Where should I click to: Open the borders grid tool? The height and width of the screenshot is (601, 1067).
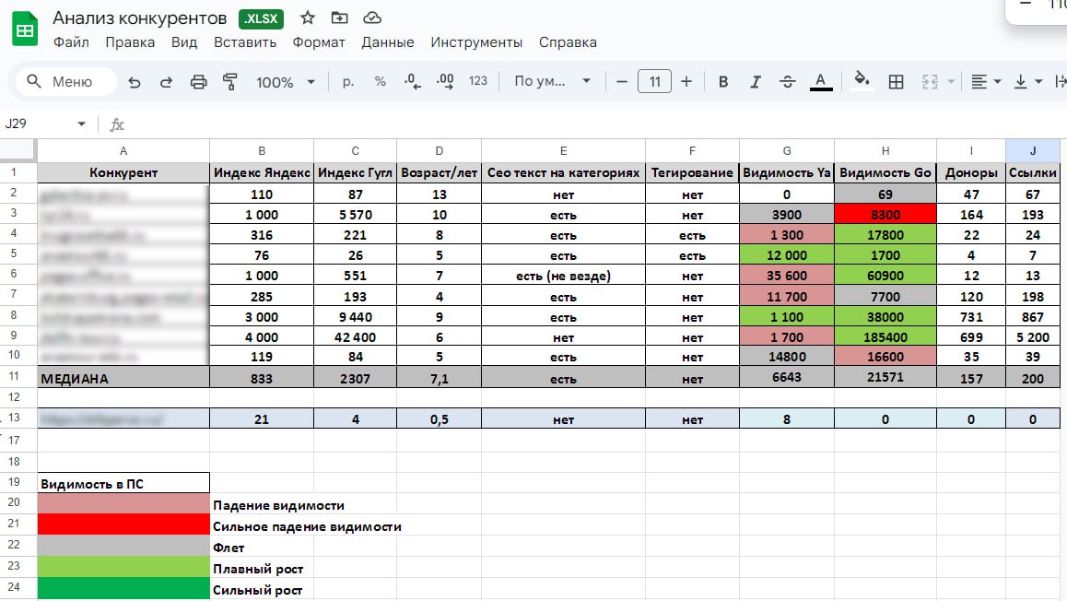[x=896, y=82]
